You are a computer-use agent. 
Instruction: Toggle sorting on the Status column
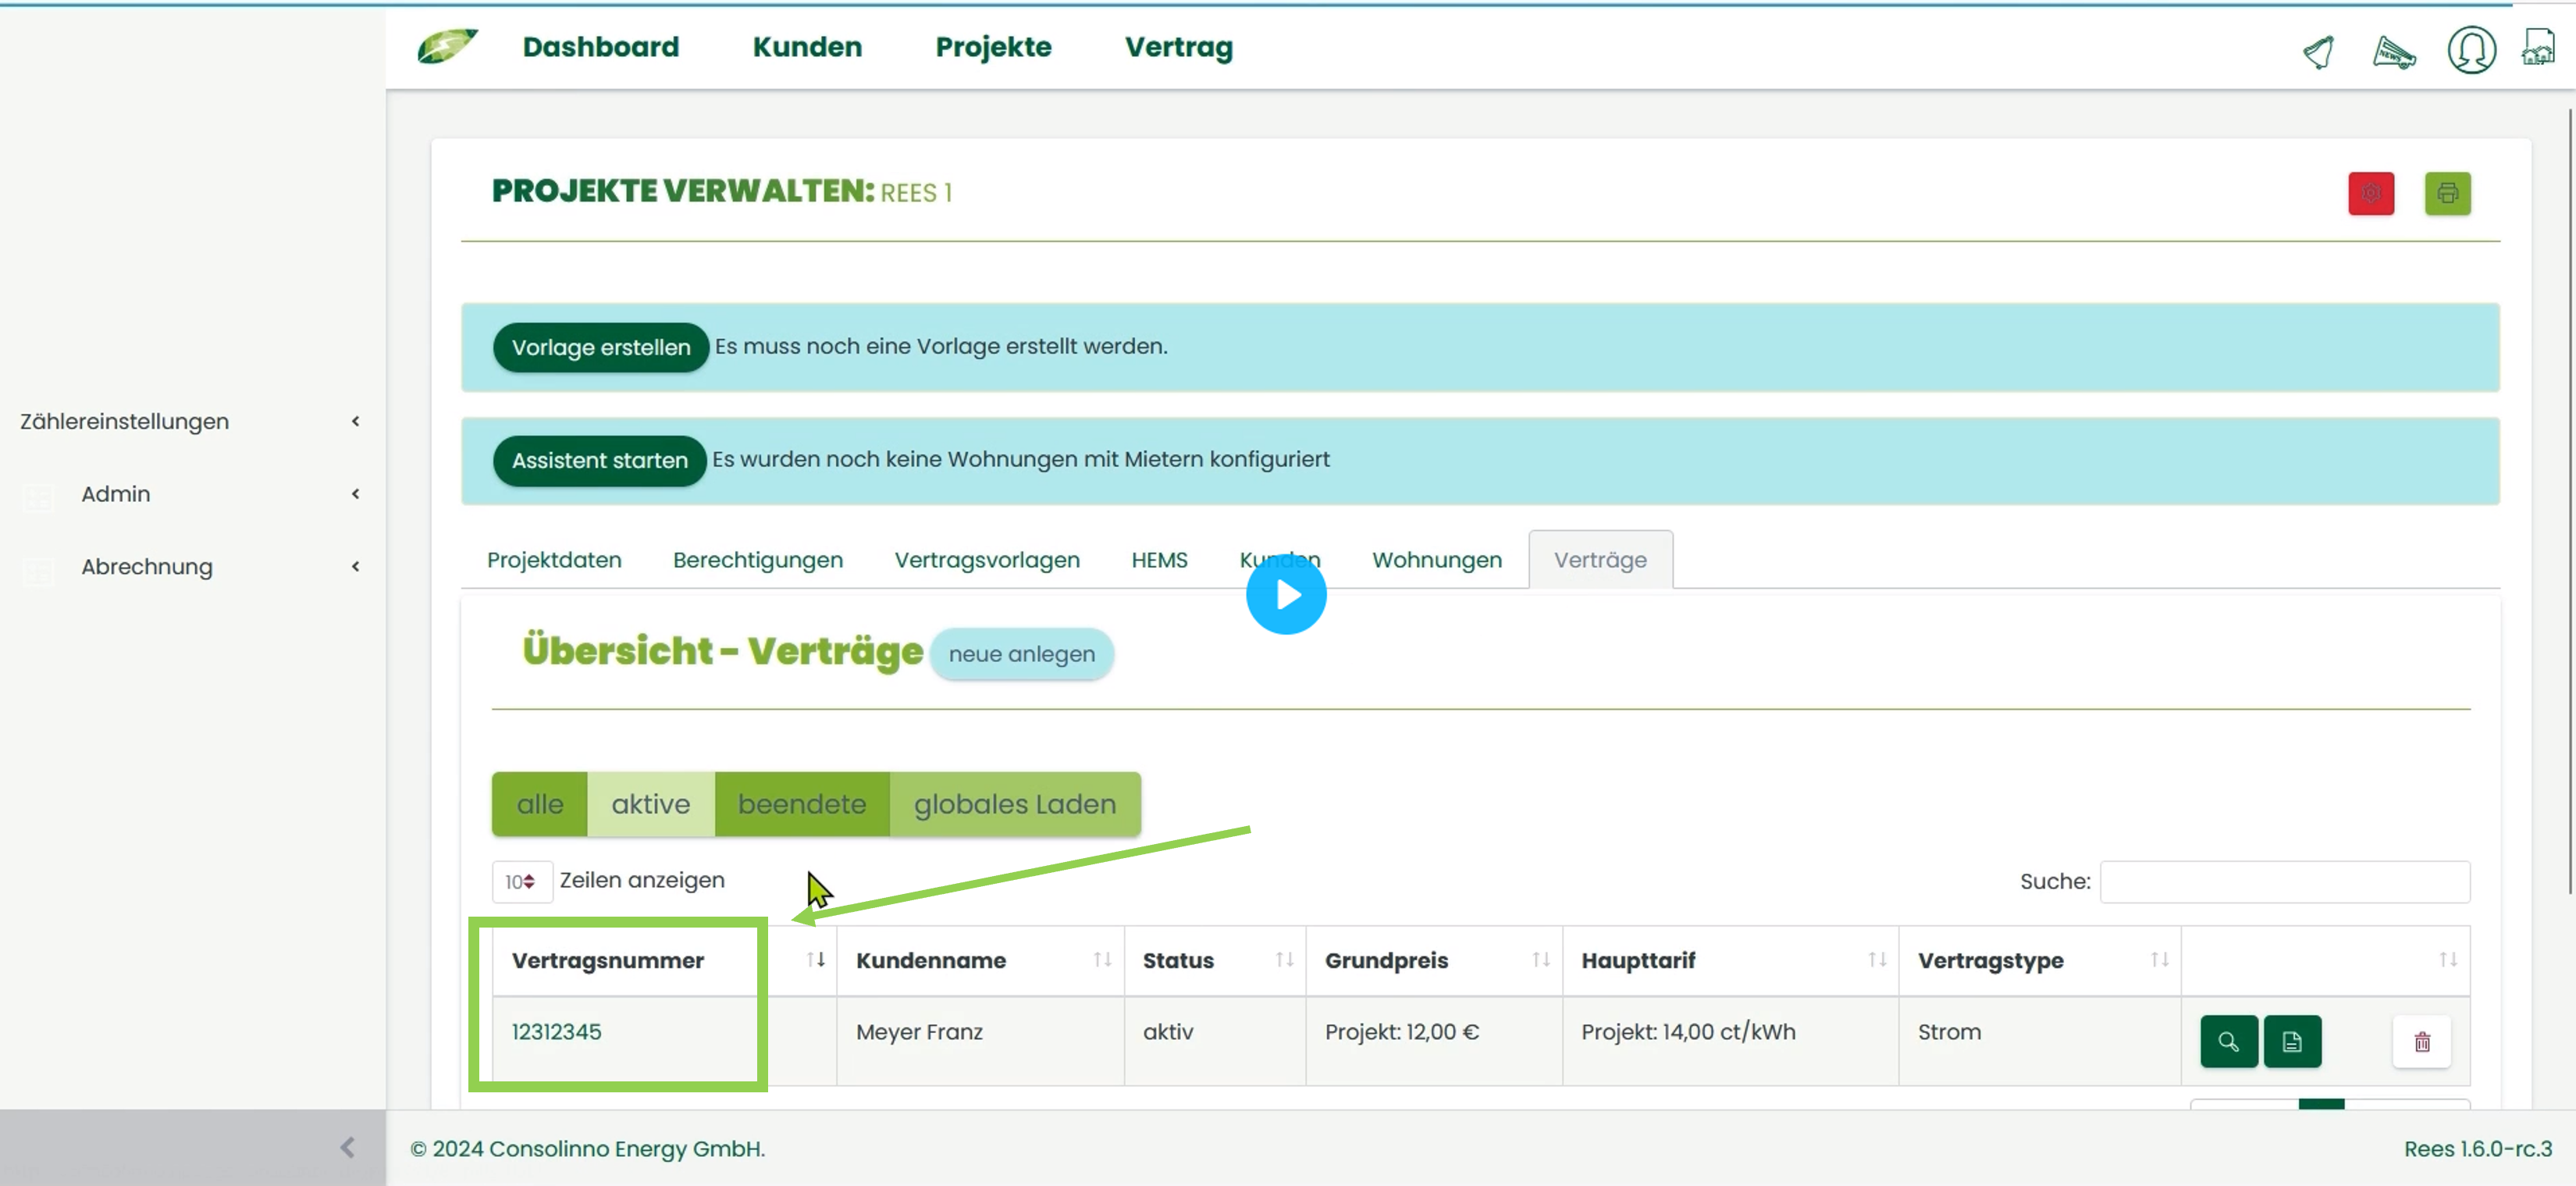[x=1284, y=960]
